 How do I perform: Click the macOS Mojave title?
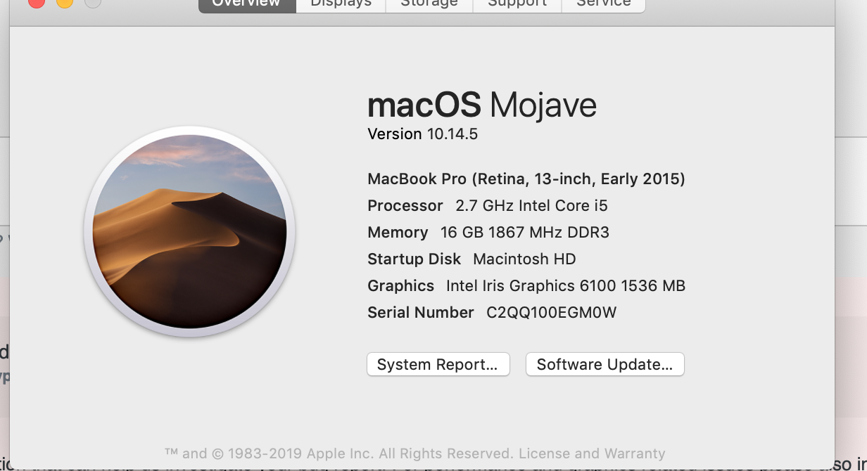(482, 105)
